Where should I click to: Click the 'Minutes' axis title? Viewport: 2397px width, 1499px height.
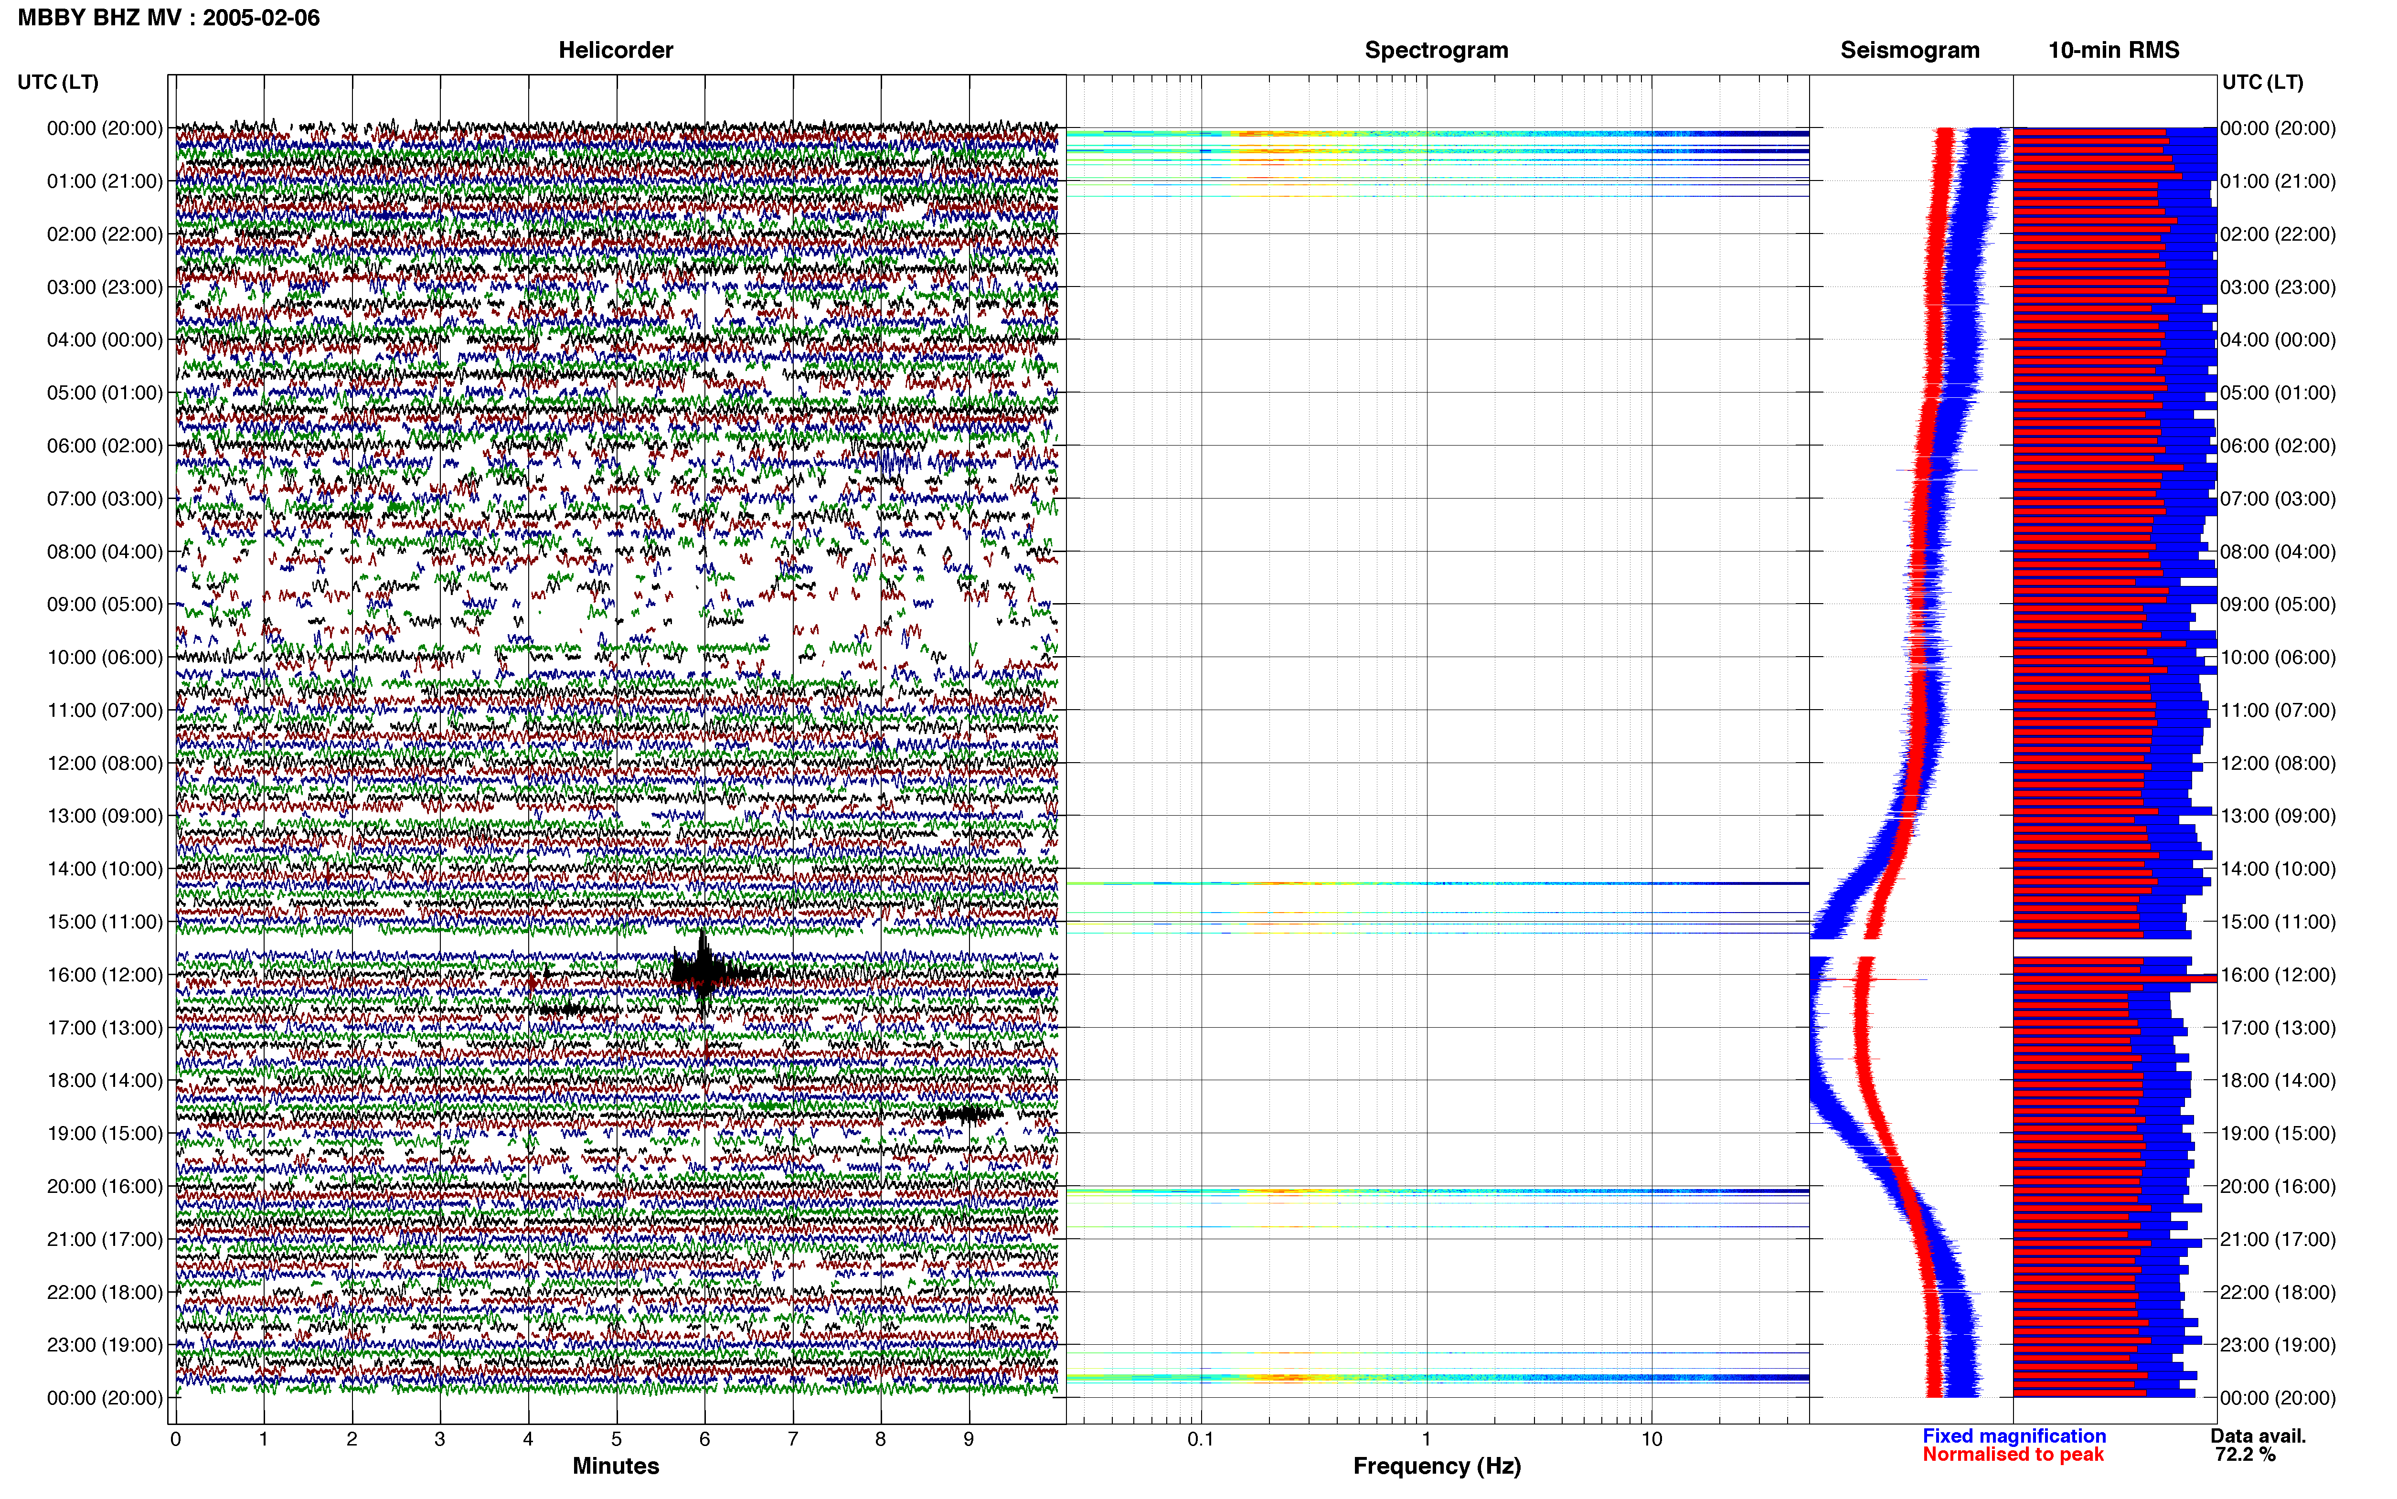pyautogui.click(x=616, y=1465)
